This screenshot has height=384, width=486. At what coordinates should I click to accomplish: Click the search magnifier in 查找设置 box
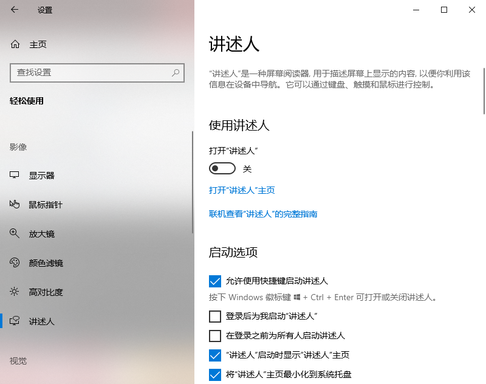[x=176, y=73]
